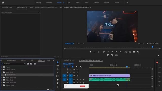Toggle V3 track output eye
The width and height of the screenshot is (162, 91).
[x=77, y=69]
